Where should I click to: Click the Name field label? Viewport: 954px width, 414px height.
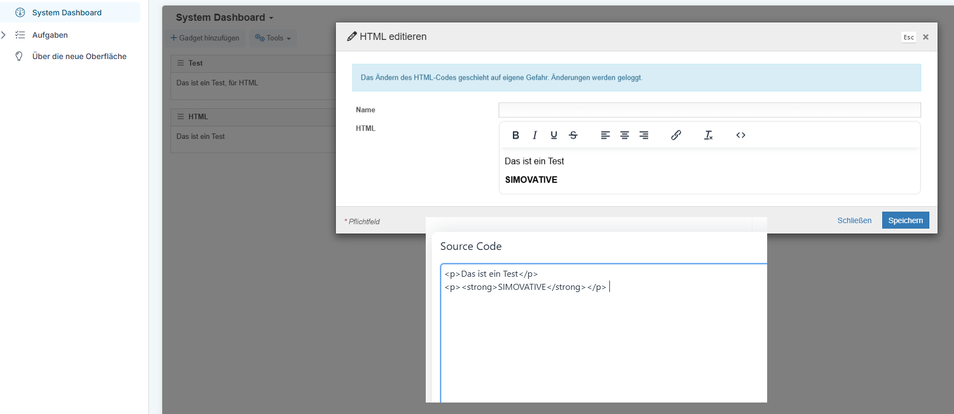coord(365,109)
